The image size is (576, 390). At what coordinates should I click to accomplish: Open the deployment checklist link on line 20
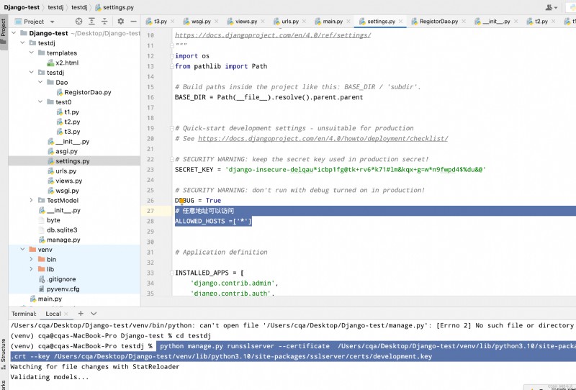tap(323, 138)
